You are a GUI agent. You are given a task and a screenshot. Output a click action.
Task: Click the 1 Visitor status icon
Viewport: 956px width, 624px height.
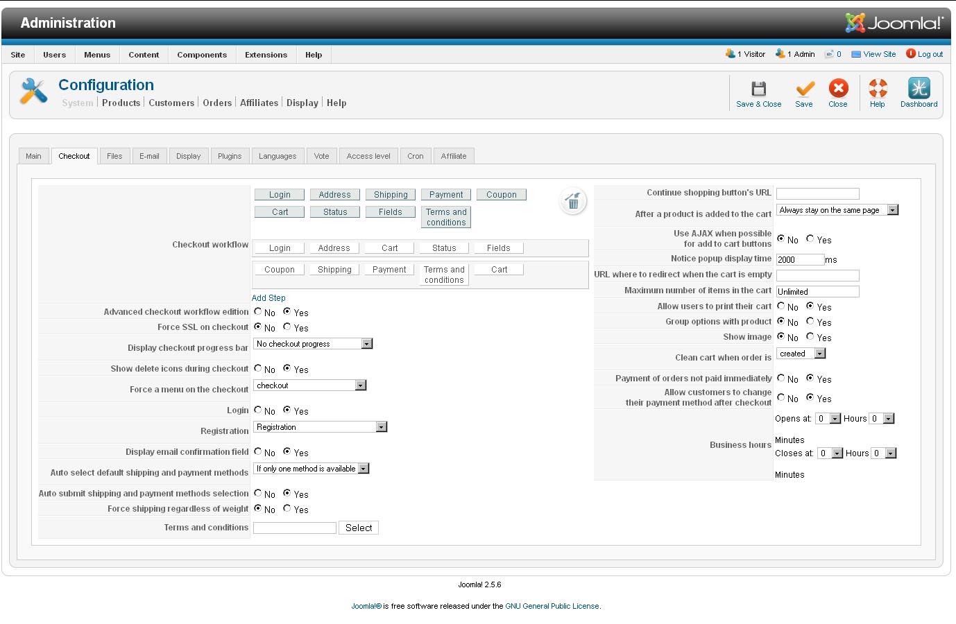point(730,53)
